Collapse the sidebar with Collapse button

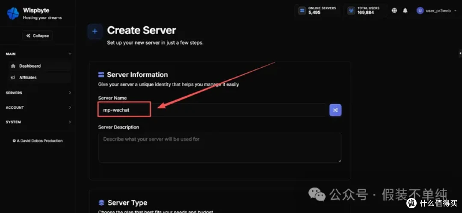(x=37, y=36)
